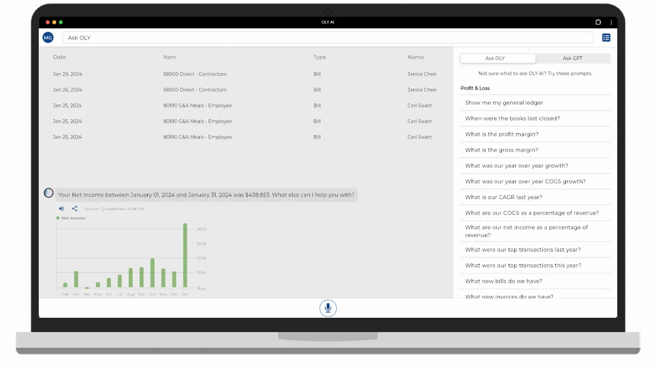Toggle the Net Income legend marker
Viewport: 655px width, 368px height.
pos(58,218)
